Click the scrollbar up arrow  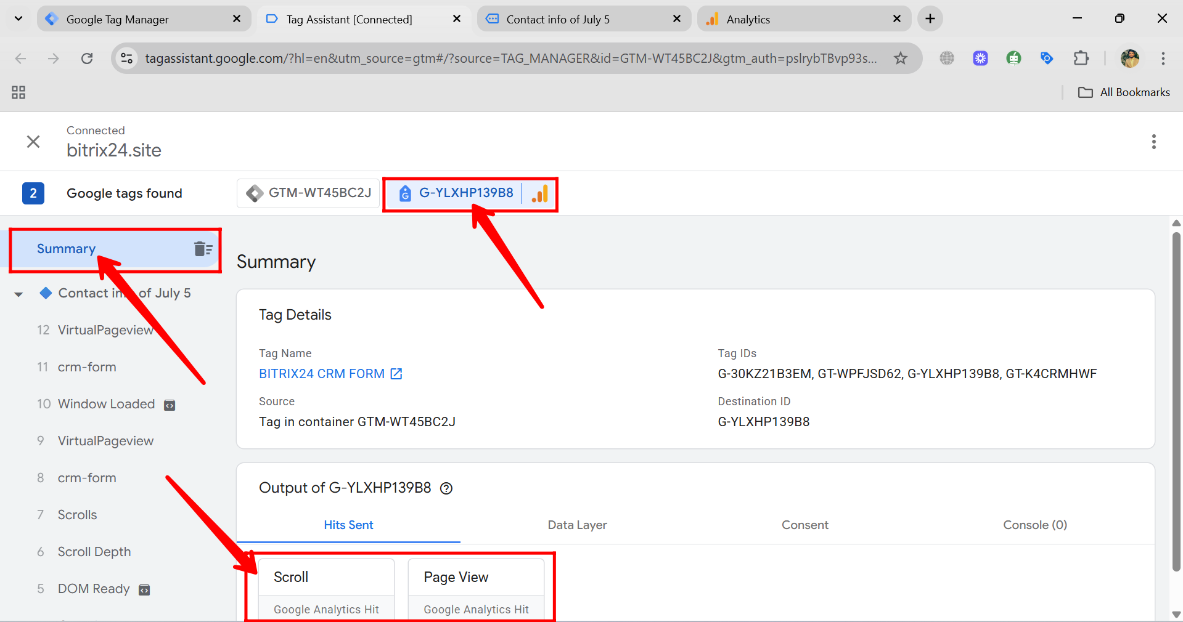[x=1176, y=223]
